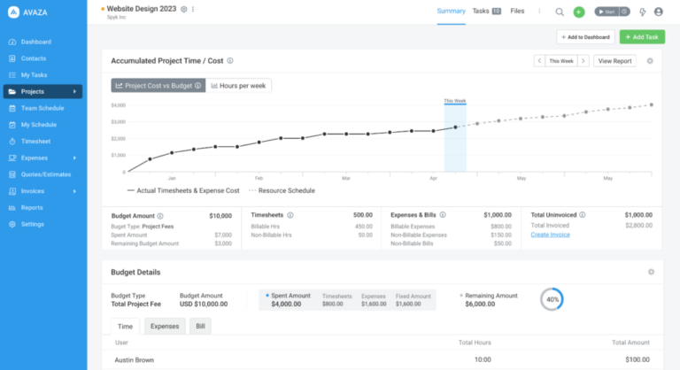Click the chart settings gear icon
Image resolution: width=680 pixels, height=370 pixels.
[650, 61]
